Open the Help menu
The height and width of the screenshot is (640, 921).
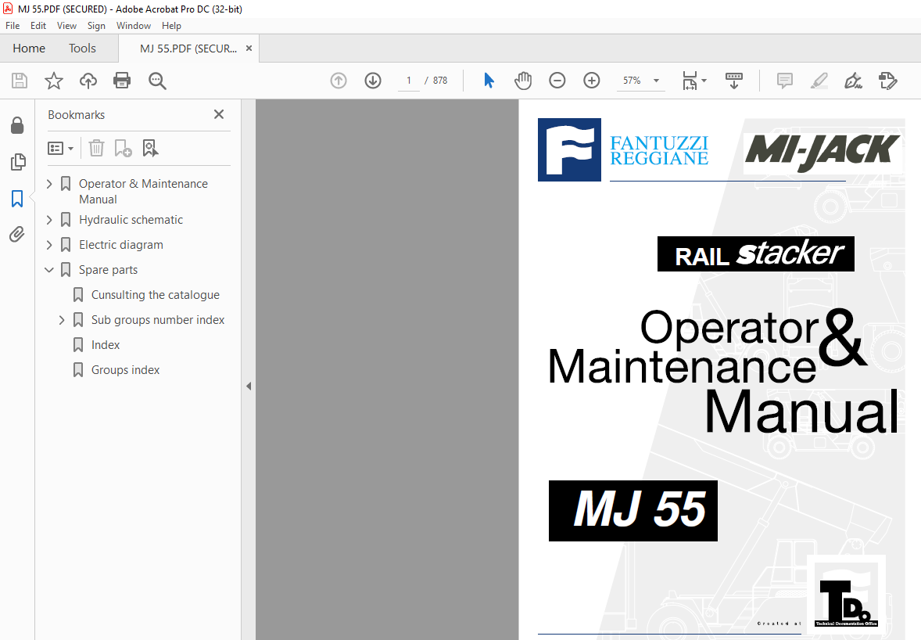click(x=171, y=26)
